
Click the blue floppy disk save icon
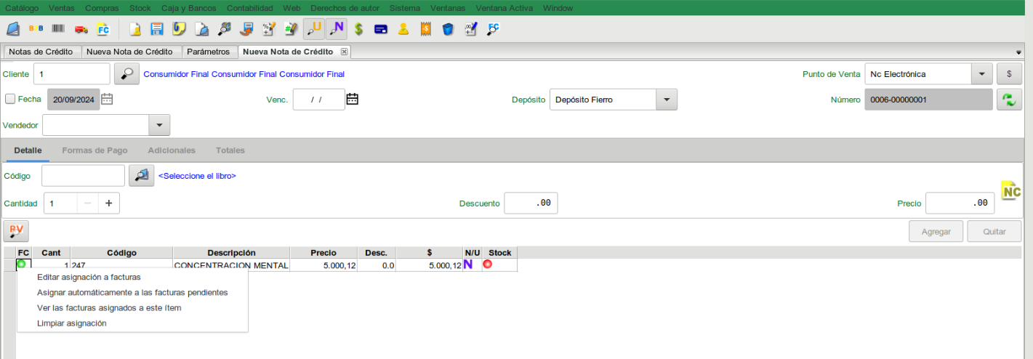156,29
